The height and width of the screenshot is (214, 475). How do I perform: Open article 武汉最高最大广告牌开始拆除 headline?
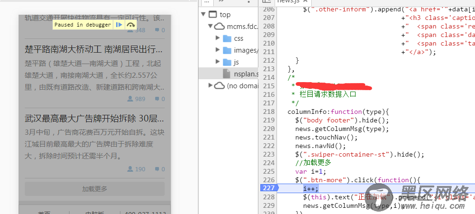(94, 119)
